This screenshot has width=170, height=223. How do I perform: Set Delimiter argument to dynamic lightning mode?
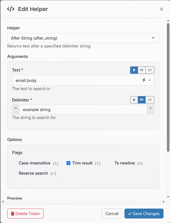[134, 100]
